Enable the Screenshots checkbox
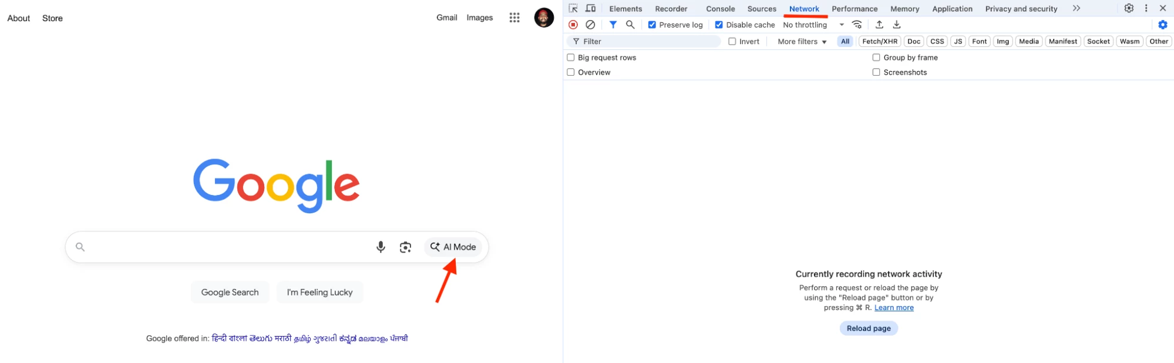1174x363 pixels. coord(876,72)
